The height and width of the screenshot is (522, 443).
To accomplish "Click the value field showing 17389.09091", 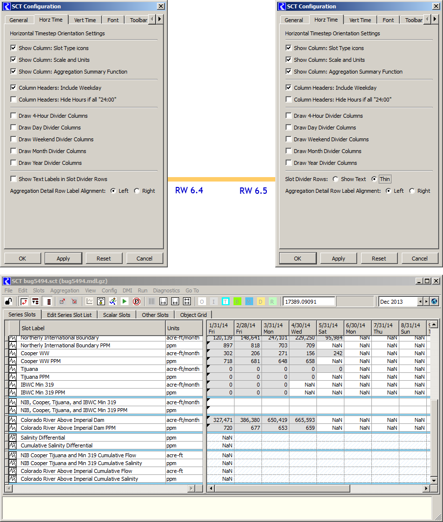I will [x=309, y=302].
